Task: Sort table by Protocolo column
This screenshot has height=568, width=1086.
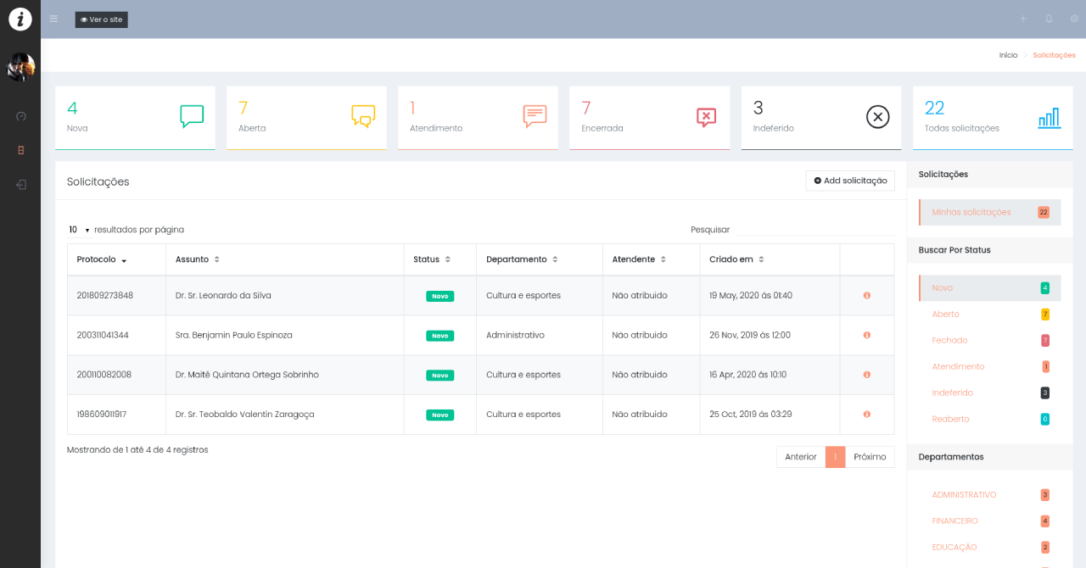Action: [x=102, y=259]
